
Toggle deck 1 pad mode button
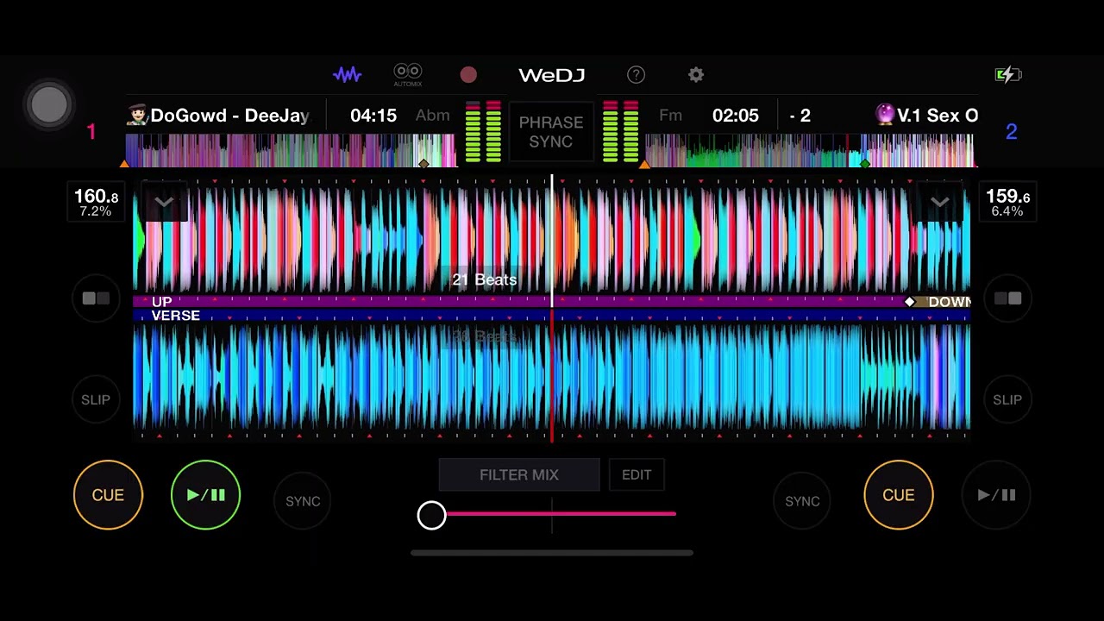[96, 298]
